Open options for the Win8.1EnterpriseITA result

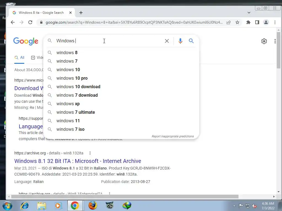tap(110, 193)
